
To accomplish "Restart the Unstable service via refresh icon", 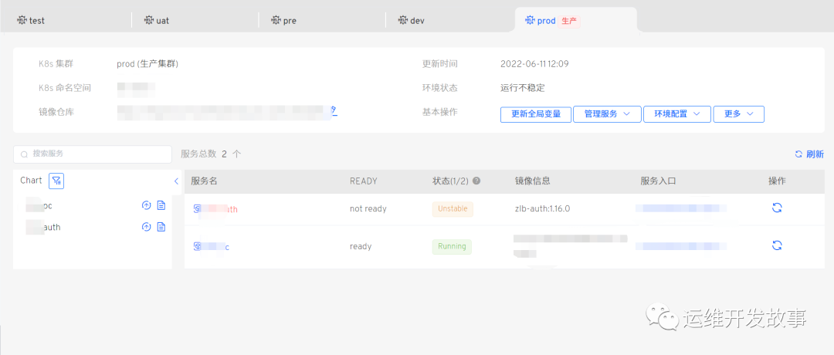I will pyautogui.click(x=777, y=208).
